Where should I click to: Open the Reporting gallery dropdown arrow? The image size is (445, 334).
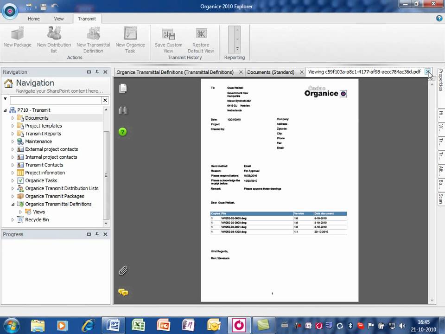pos(237,49)
